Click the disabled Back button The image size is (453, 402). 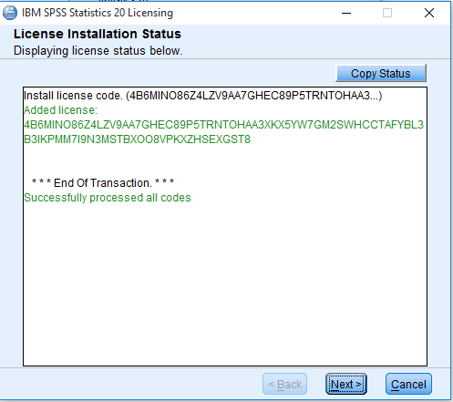284,384
